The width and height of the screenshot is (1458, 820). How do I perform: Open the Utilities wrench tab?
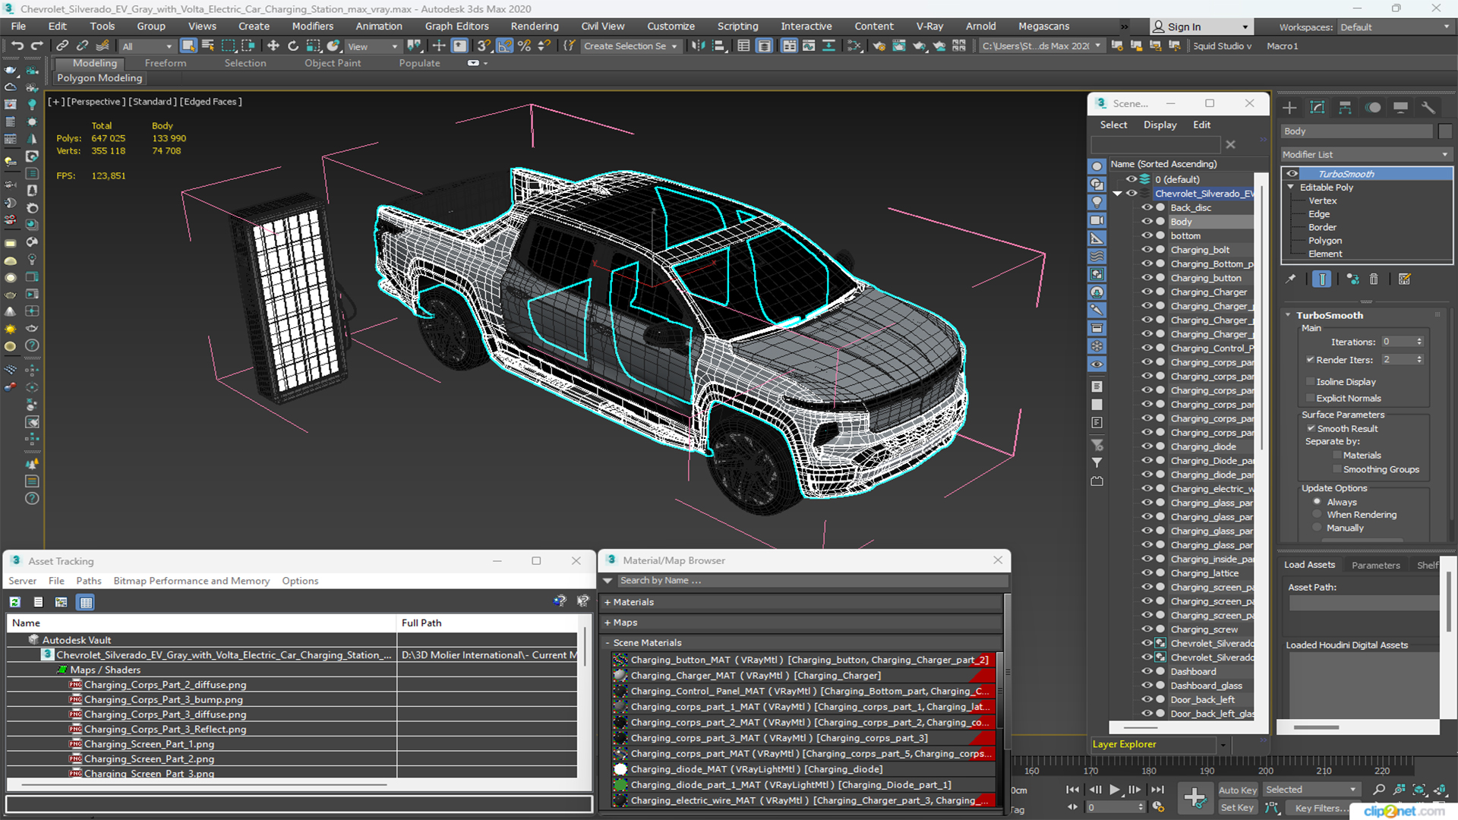tap(1428, 108)
